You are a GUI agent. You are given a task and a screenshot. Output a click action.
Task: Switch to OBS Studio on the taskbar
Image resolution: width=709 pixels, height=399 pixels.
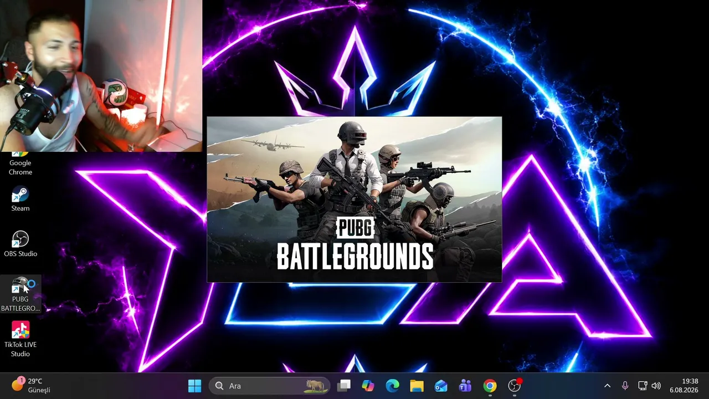(x=515, y=386)
